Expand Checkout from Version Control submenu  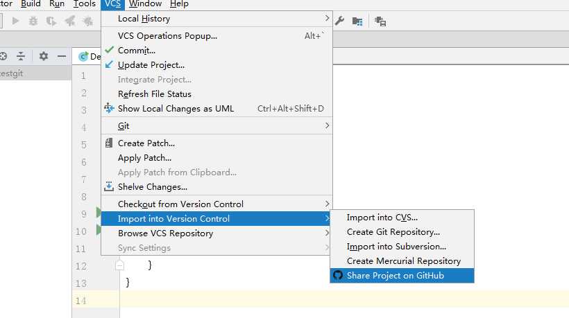tap(216, 204)
